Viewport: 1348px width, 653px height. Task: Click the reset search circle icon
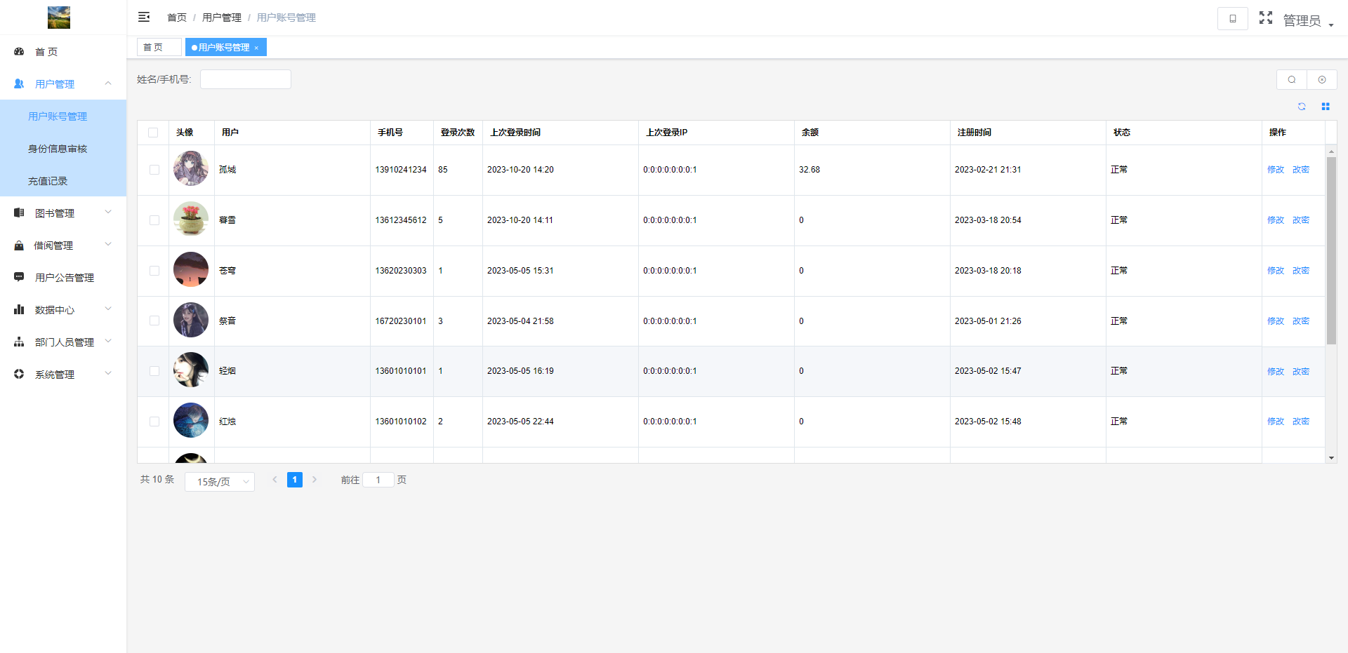click(x=1322, y=79)
